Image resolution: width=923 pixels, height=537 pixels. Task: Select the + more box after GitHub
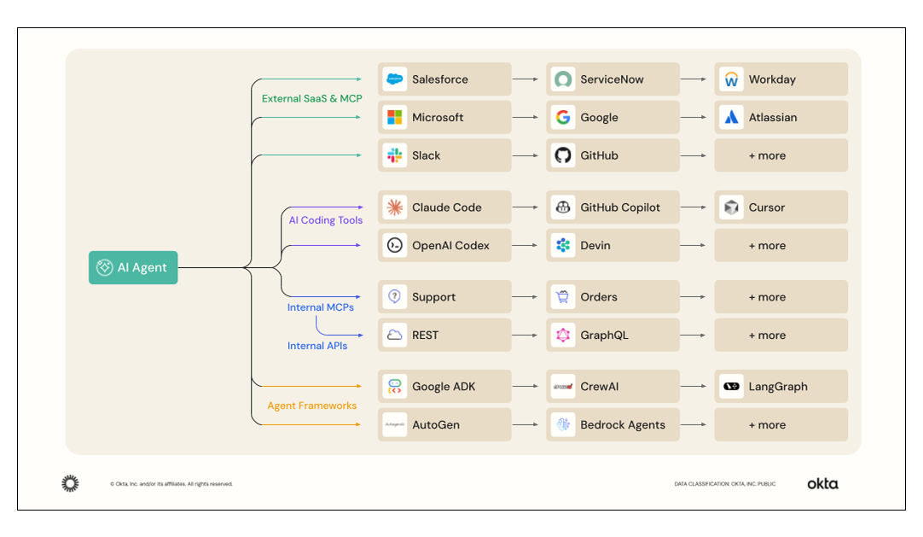(x=781, y=155)
